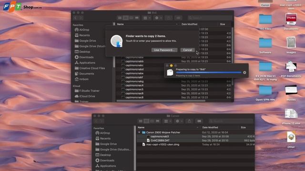This screenshot has height=171, width=305.
Task: Go forward in the Bidi window toolbar
Action: tap(81, 18)
